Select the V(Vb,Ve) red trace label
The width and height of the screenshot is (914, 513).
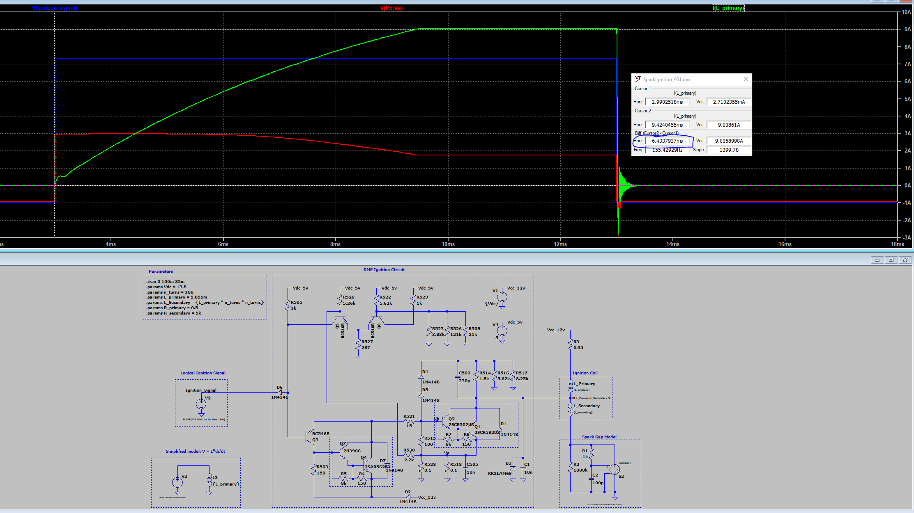391,8
